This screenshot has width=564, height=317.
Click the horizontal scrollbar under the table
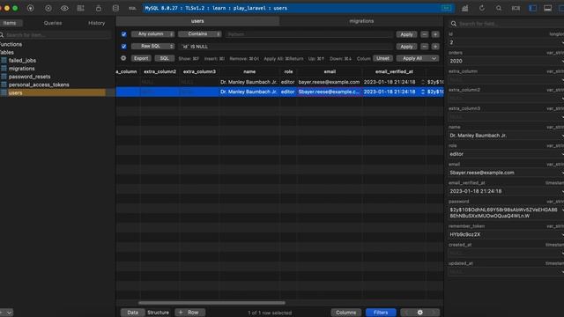211,303
